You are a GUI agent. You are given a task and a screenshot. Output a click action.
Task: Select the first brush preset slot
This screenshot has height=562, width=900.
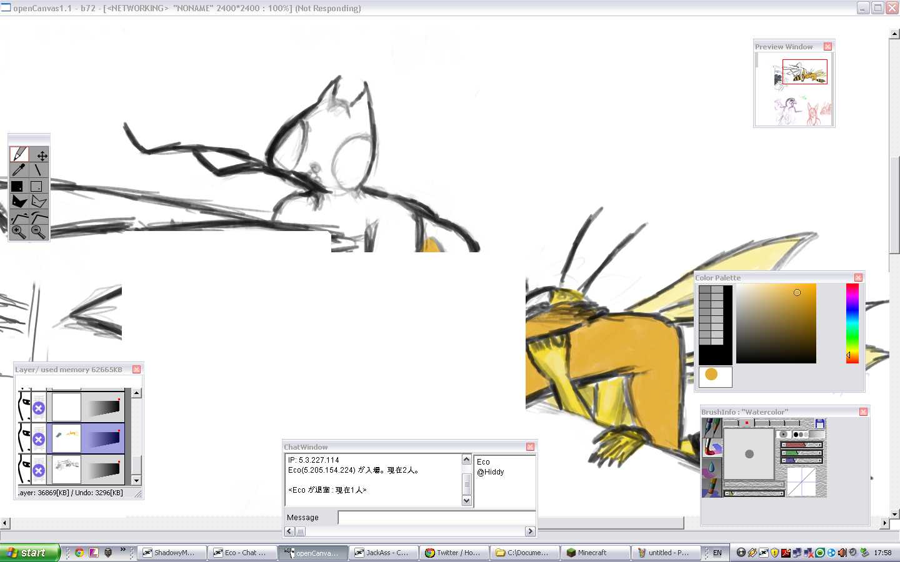tap(731, 423)
